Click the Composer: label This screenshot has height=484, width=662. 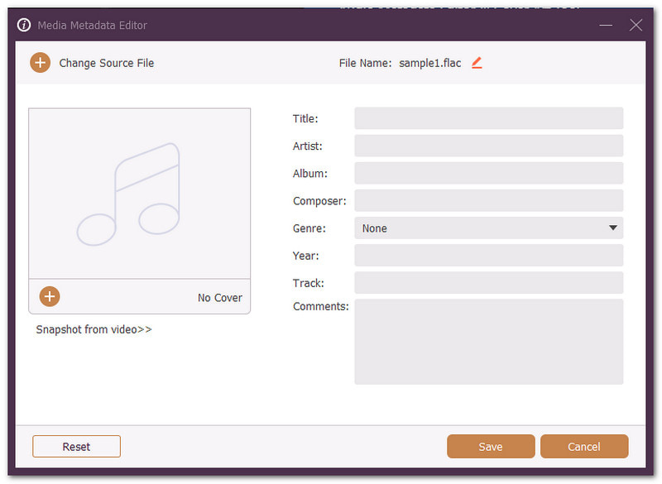pos(319,201)
